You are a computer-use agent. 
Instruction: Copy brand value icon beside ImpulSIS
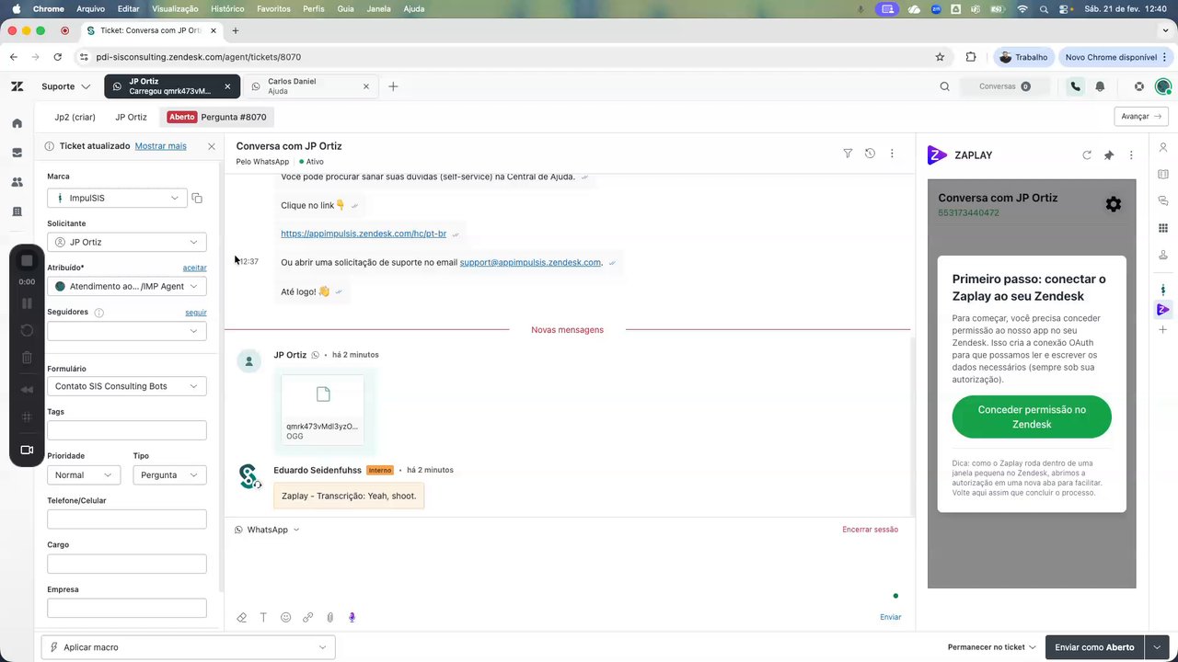point(197,198)
